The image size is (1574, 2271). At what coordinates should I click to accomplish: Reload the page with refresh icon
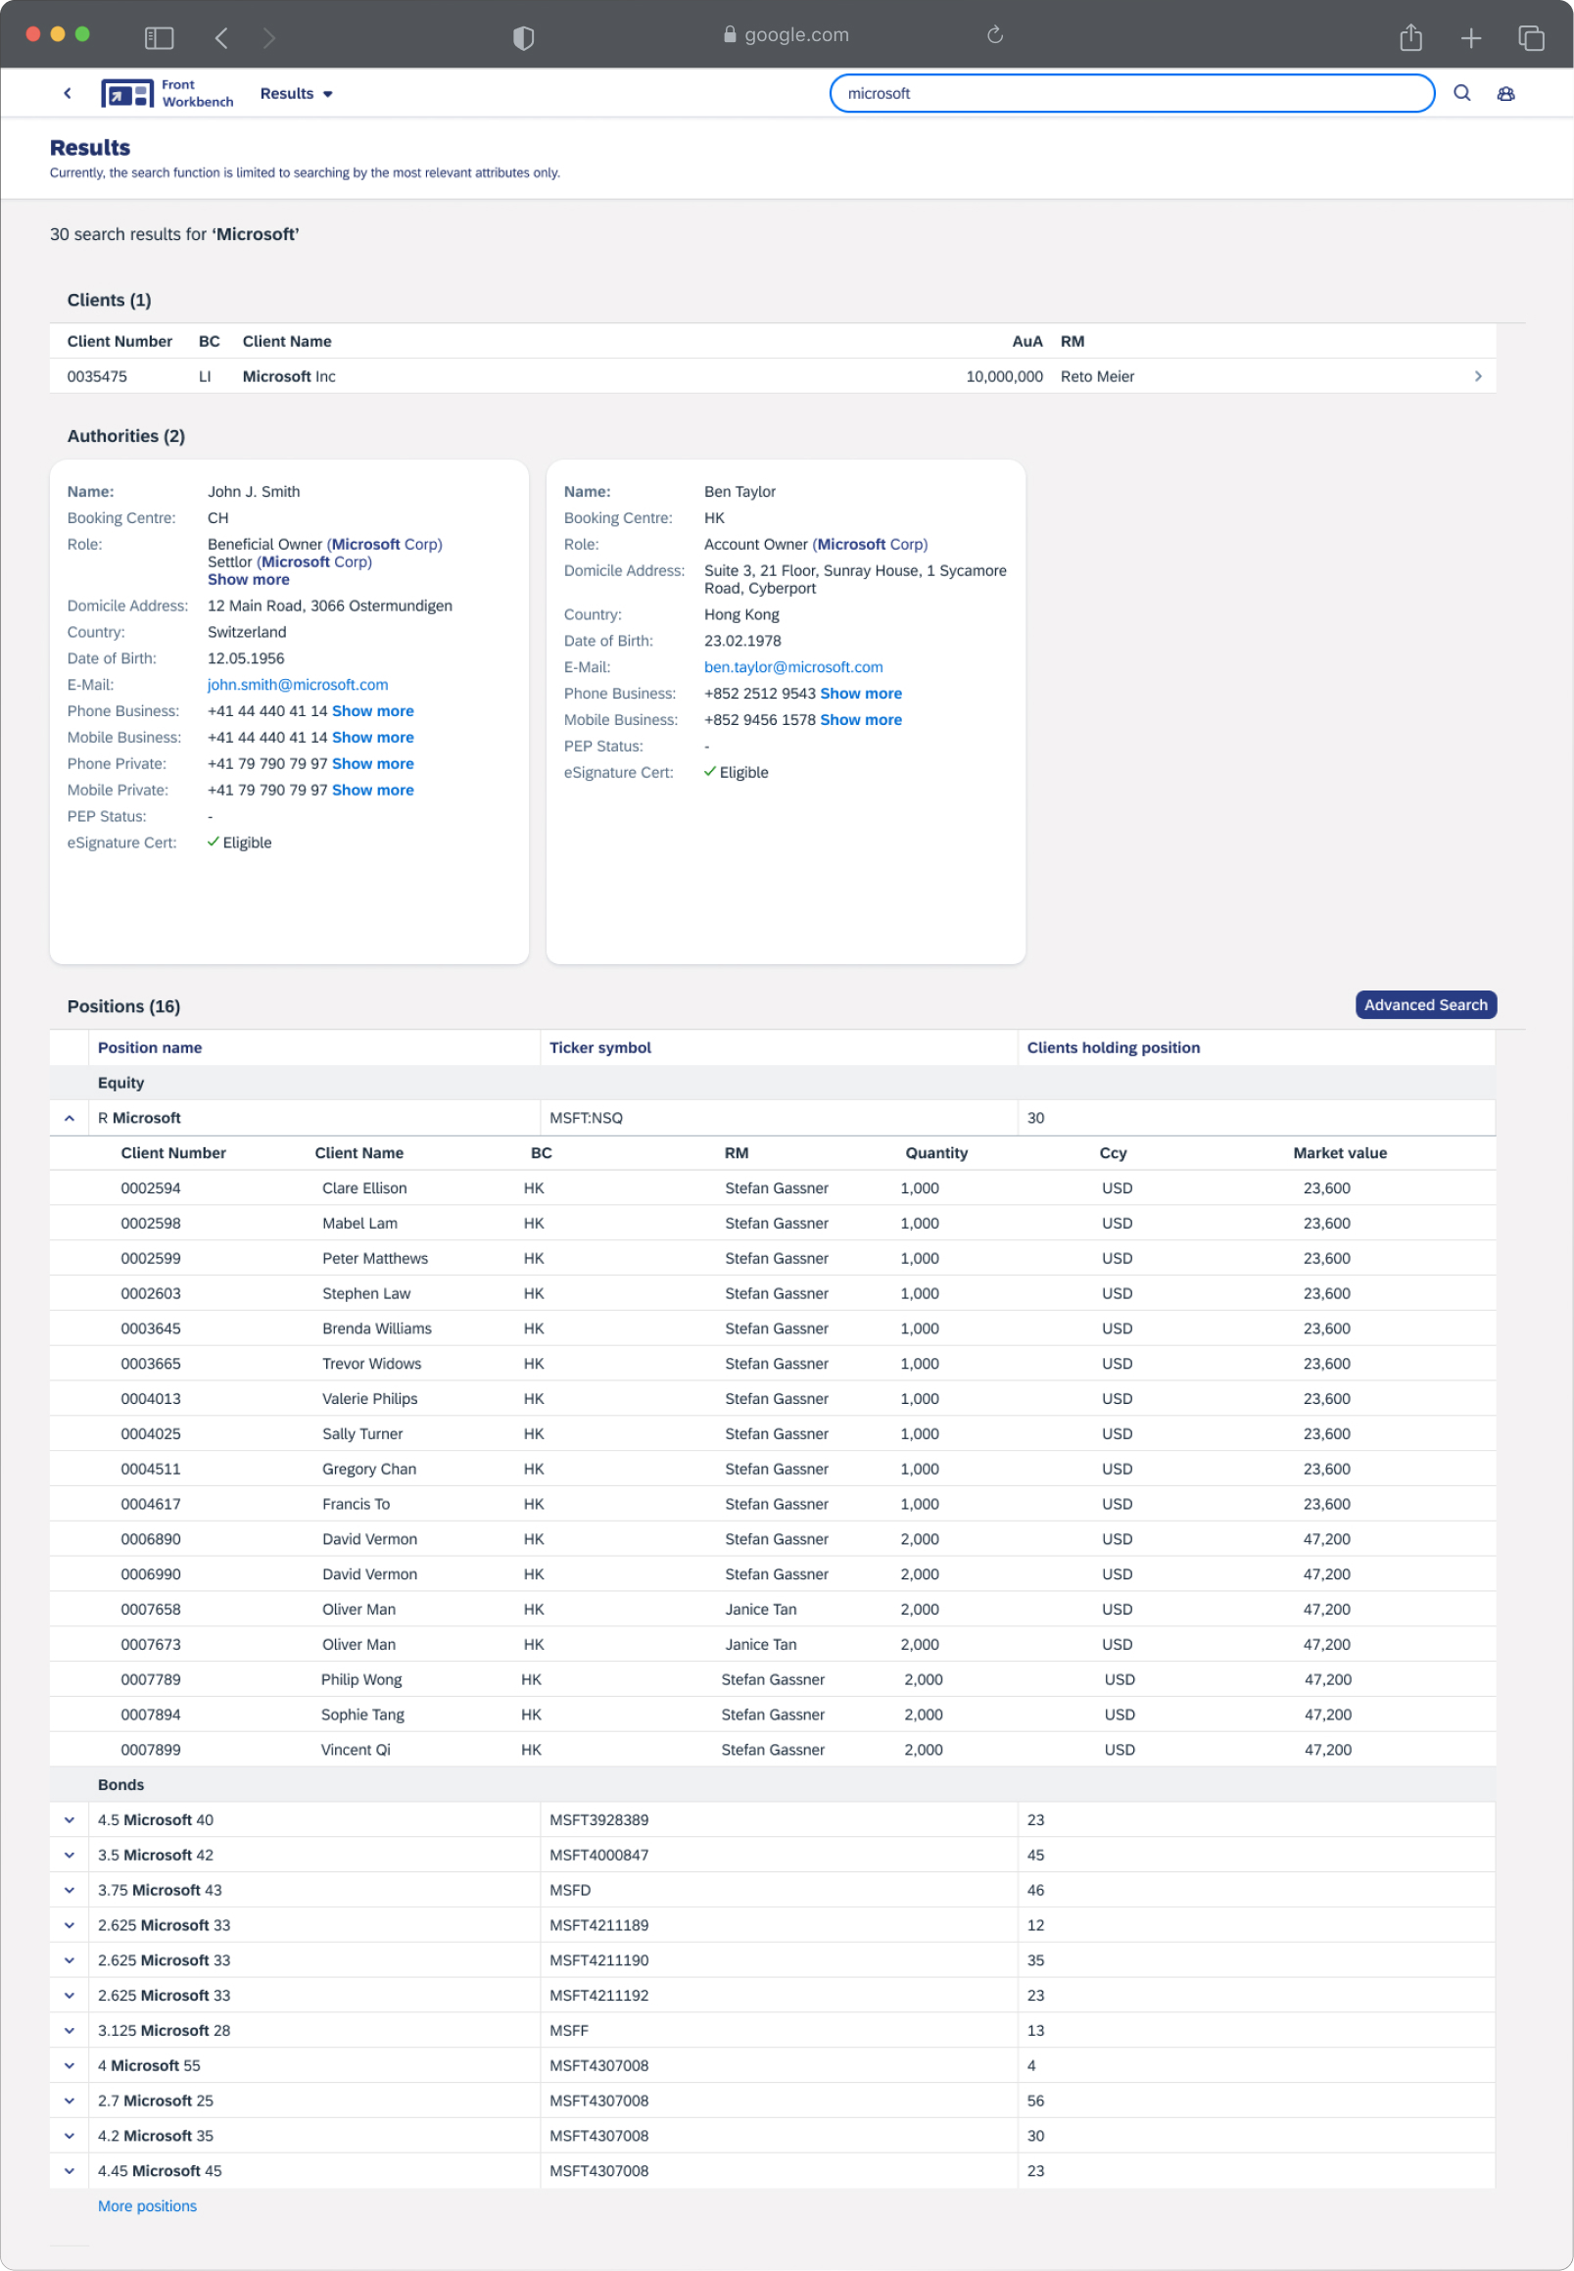pos(994,35)
